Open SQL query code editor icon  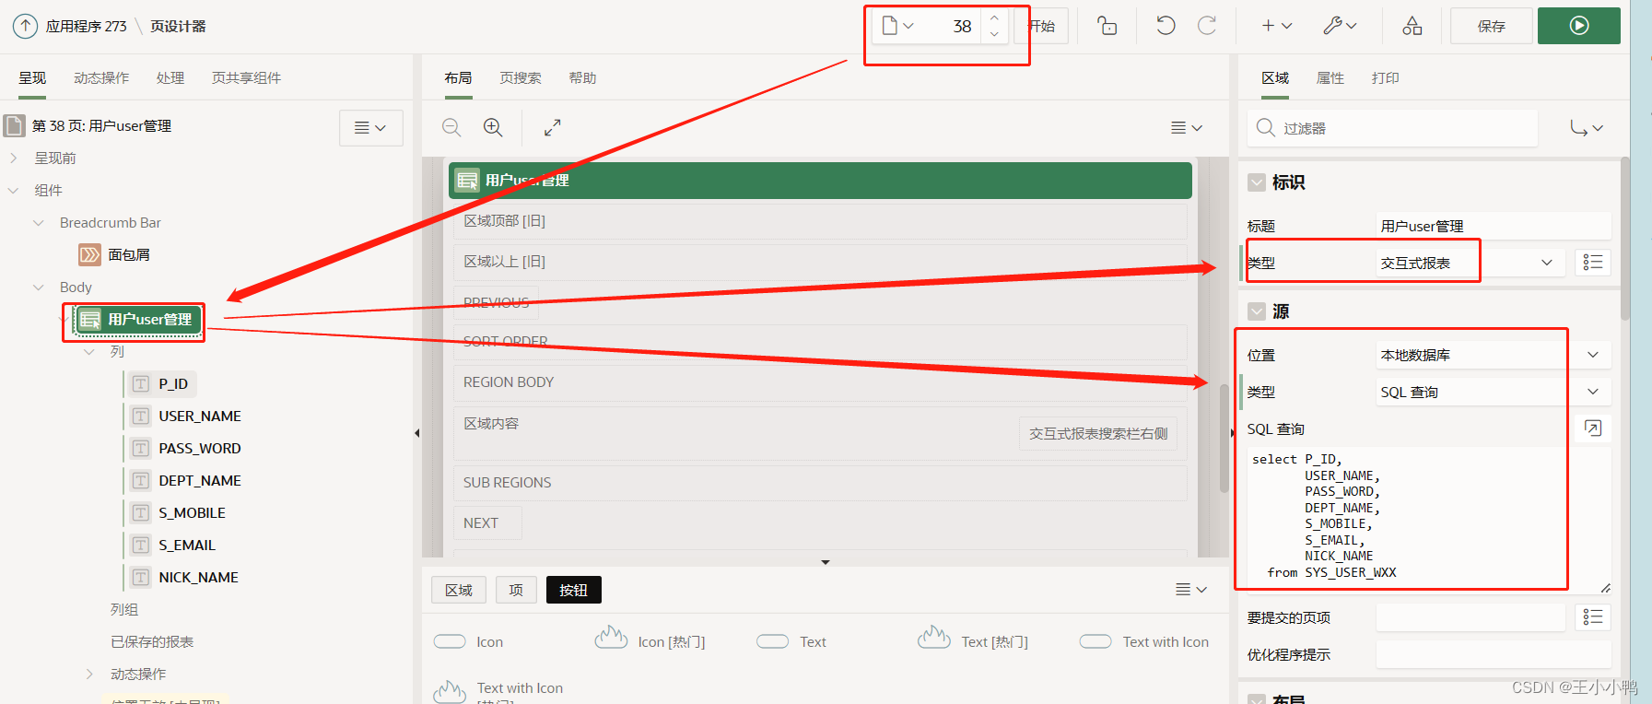pos(1593,428)
